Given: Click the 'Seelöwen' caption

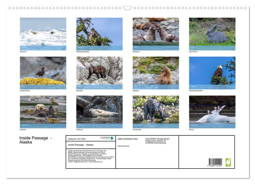Looking at the screenshot, I should [x=136, y=52].
